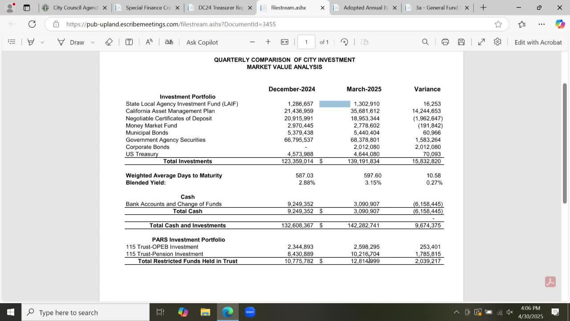Click the browser Refresh button

(32, 24)
